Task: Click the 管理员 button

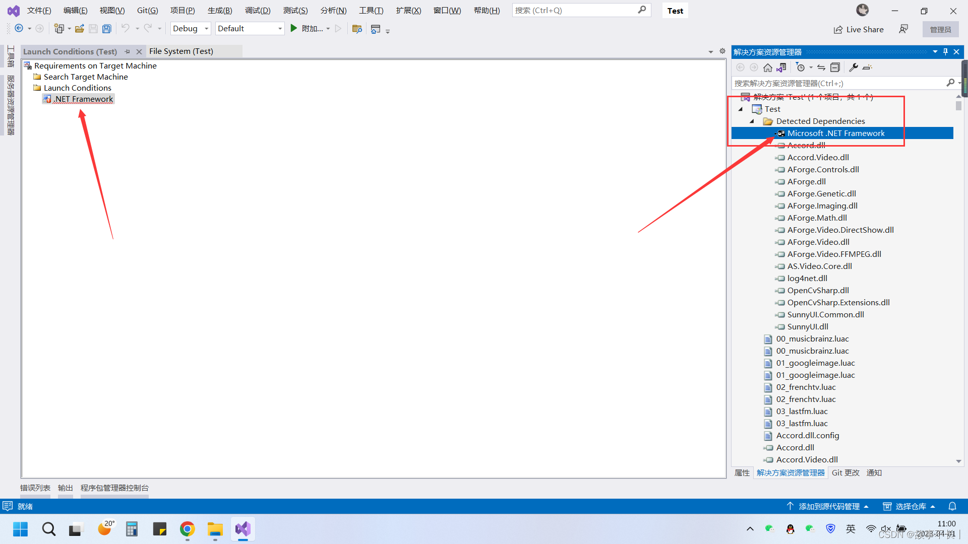Action: (x=940, y=29)
